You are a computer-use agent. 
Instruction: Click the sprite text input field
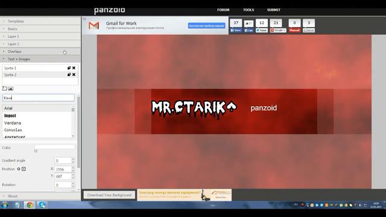pos(39,98)
